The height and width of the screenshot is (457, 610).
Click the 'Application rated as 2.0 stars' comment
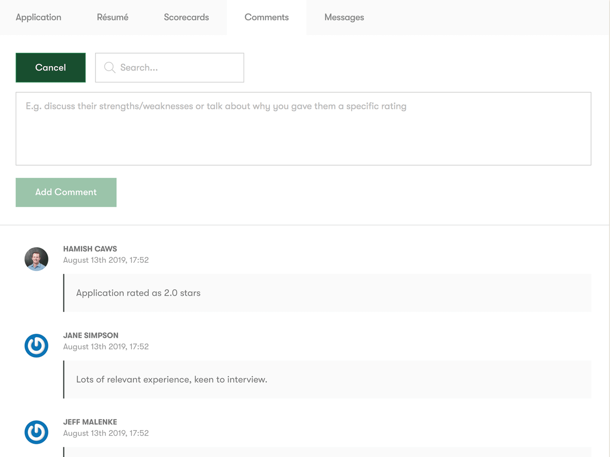tap(138, 293)
